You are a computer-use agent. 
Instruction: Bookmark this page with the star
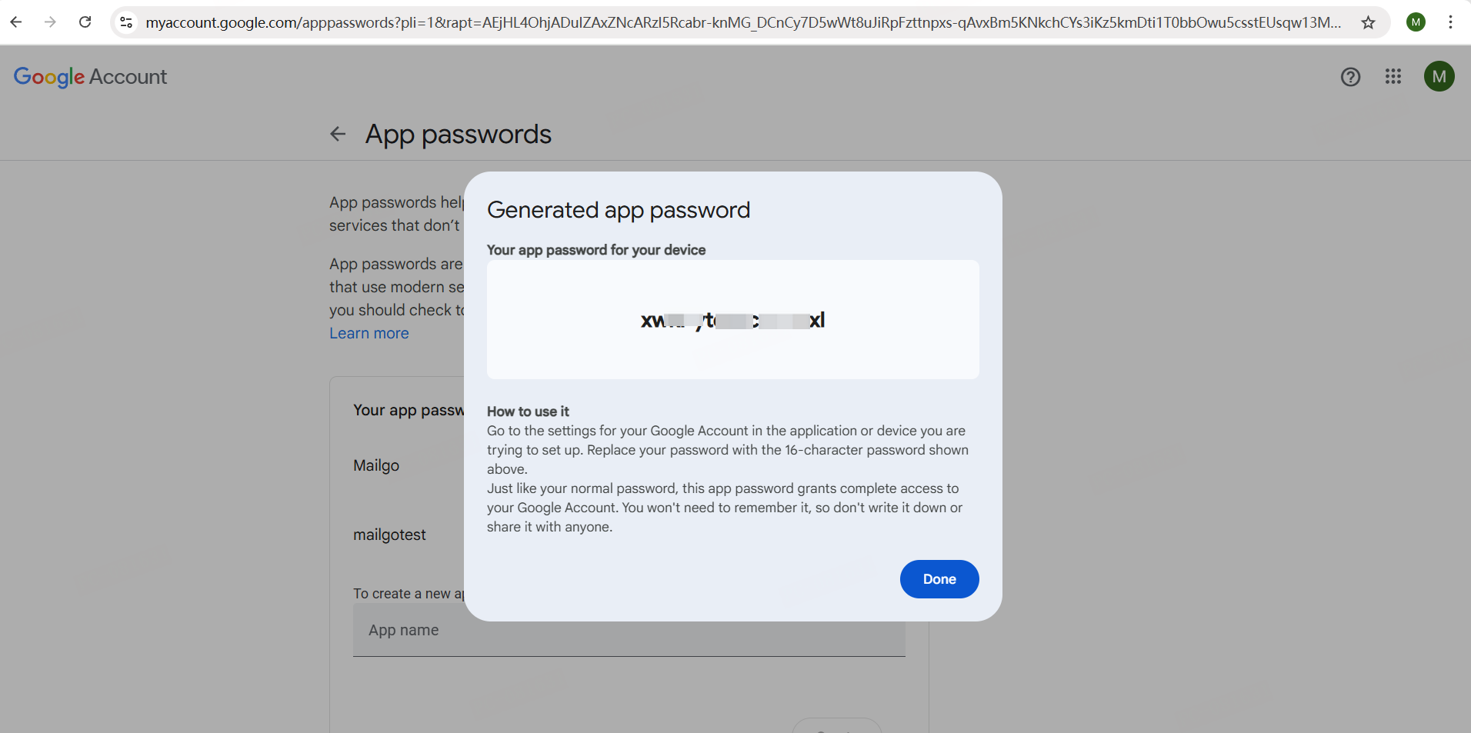1368,22
